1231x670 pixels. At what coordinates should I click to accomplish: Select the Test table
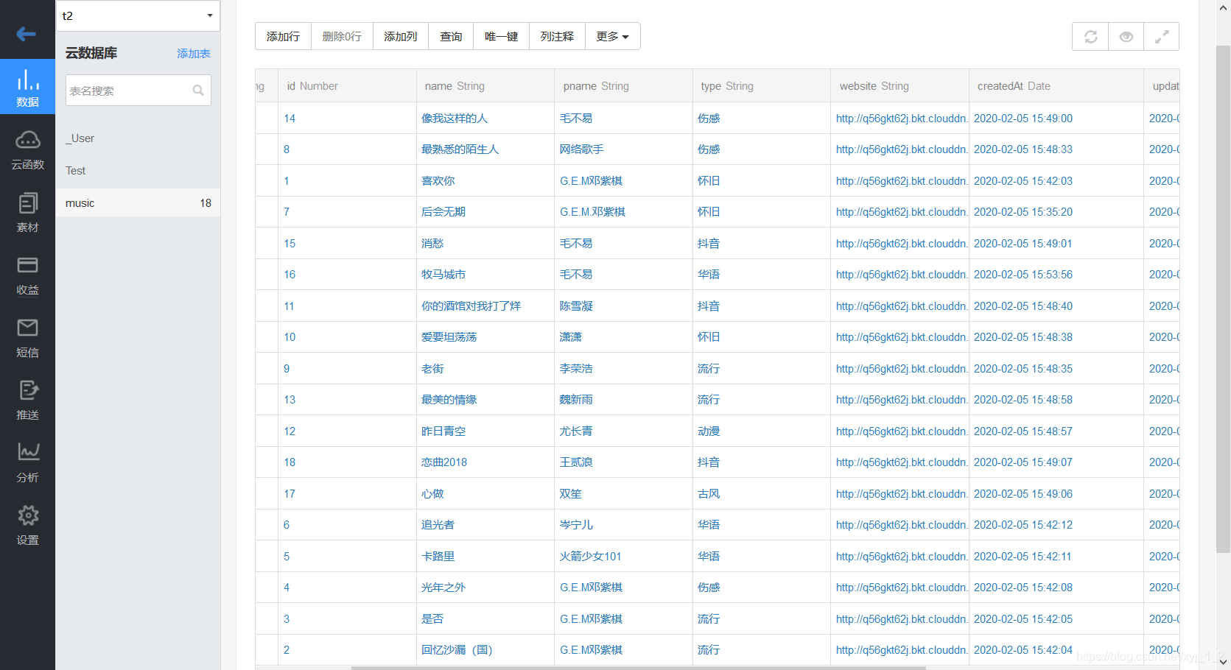(138, 171)
